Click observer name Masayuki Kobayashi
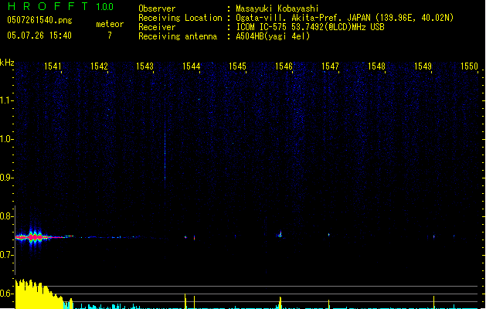The image size is (486, 309). (x=277, y=8)
